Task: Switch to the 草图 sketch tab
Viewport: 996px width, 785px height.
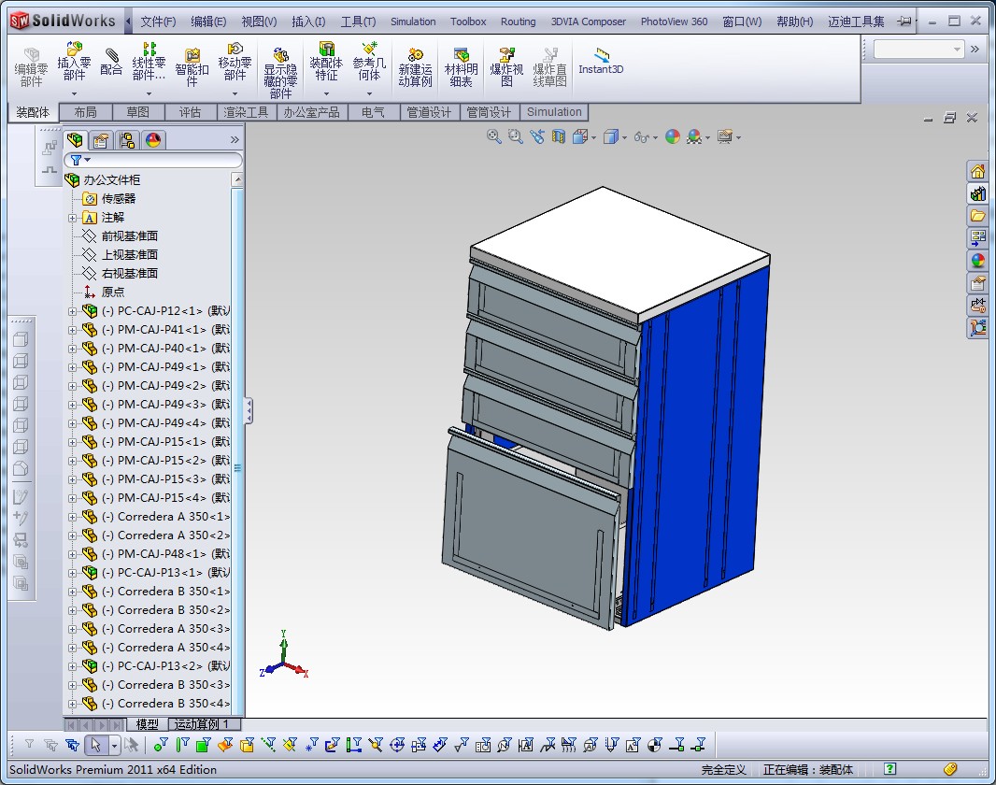Action: tap(138, 112)
